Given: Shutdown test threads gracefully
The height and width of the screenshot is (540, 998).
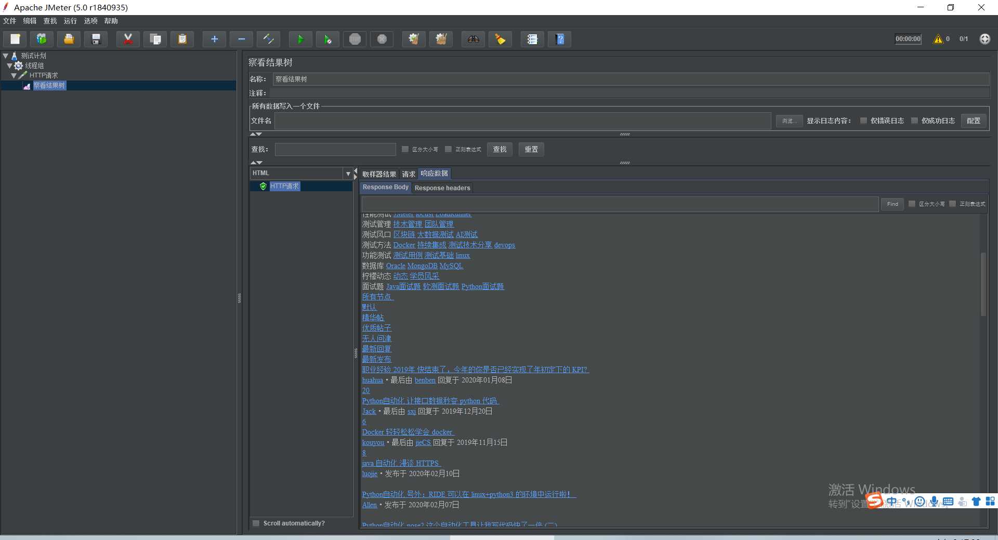Looking at the screenshot, I should [x=382, y=39].
